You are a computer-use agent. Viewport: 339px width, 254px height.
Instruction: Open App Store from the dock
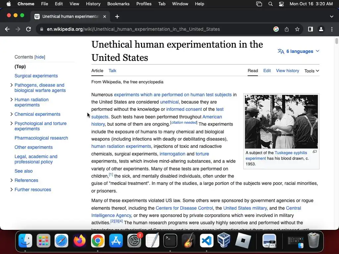116,240
